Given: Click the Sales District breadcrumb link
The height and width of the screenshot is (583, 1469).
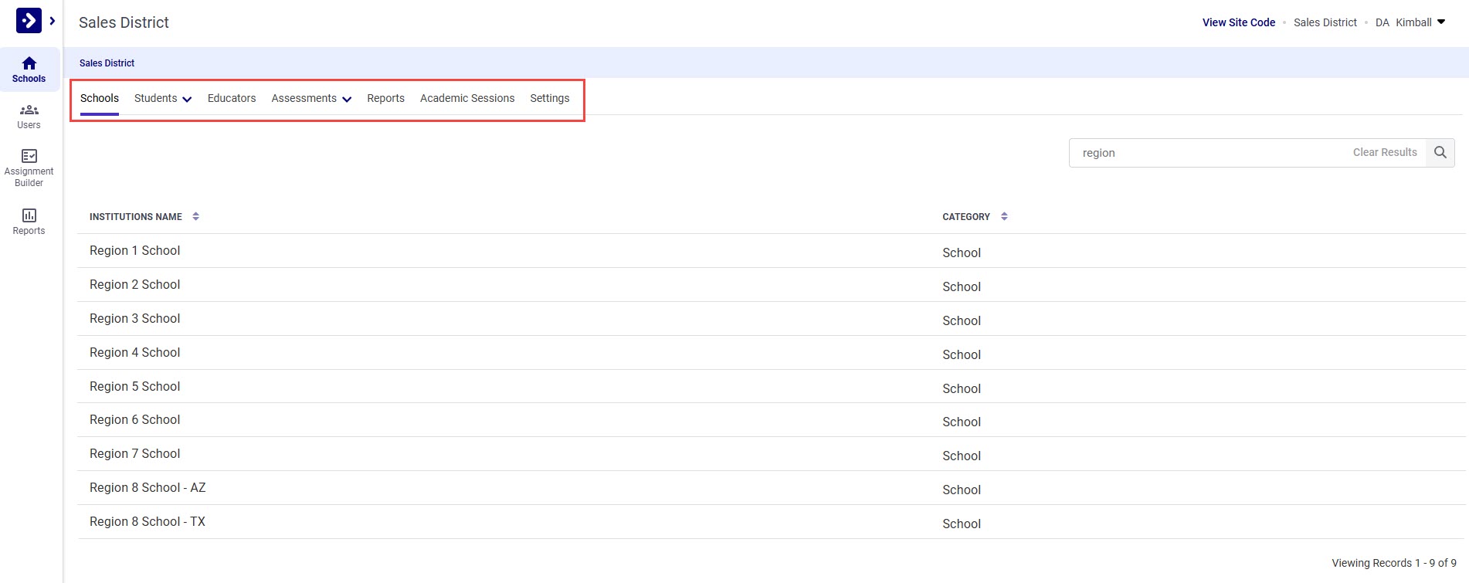Looking at the screenshot, I should pos(107,63).
